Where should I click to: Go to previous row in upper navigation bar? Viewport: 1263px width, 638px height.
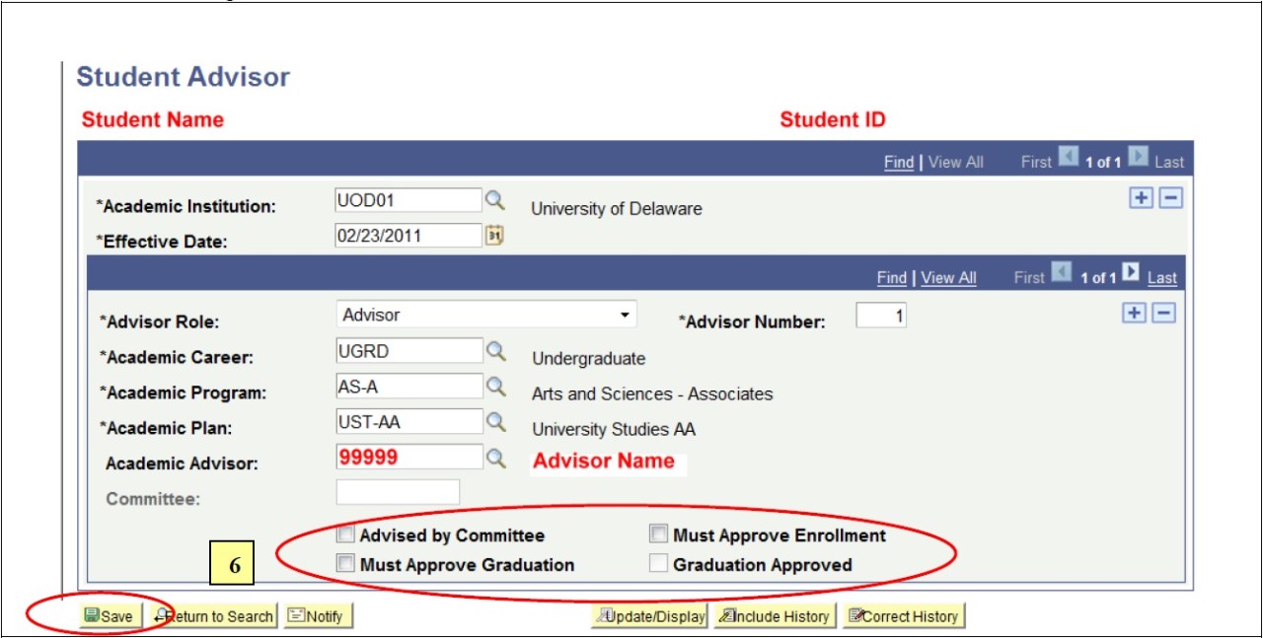tap(1068, 158)
